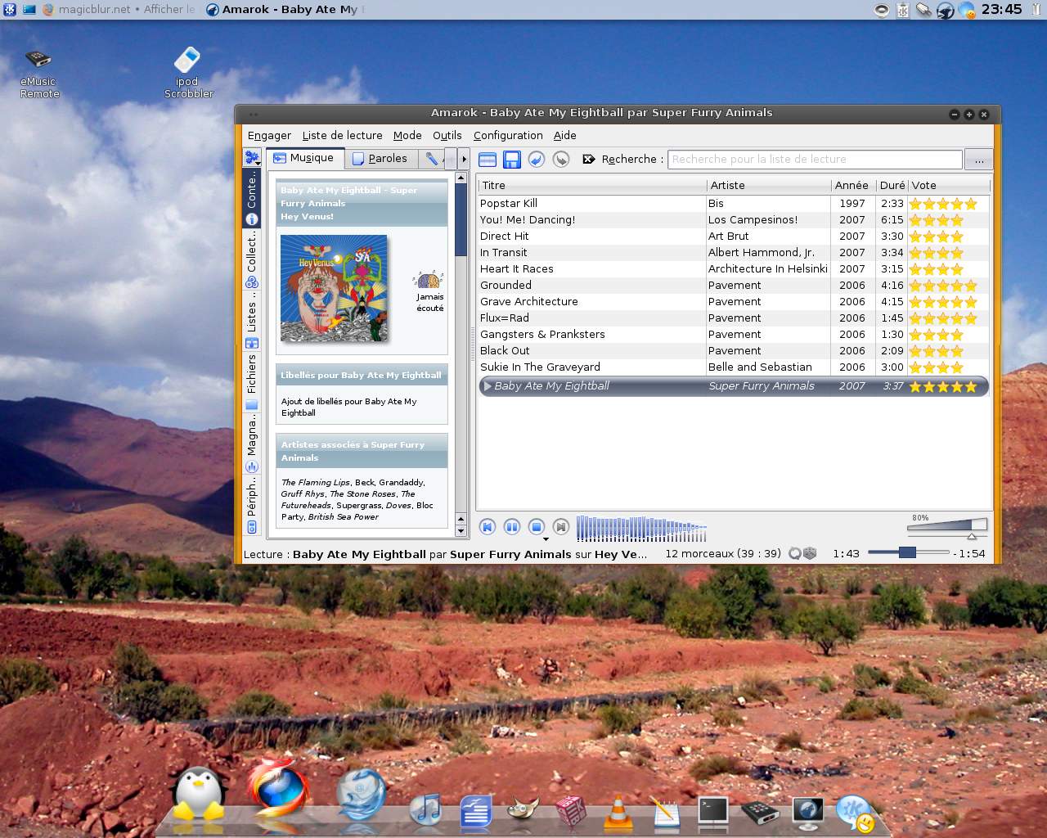Clear the playlist search field
The width and height of the screenshot is (1047, 838).
591,159
